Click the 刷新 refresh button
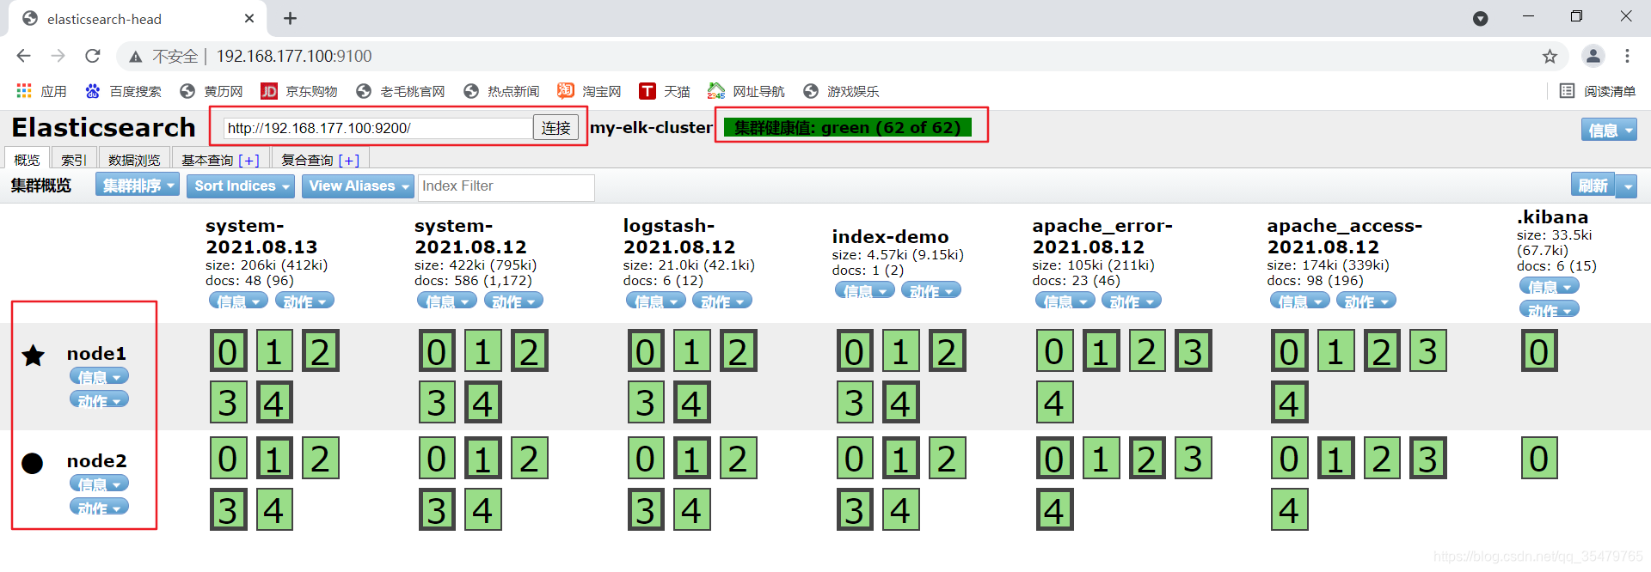Viewport: 1651px width, 572px height. (1593, 186)
